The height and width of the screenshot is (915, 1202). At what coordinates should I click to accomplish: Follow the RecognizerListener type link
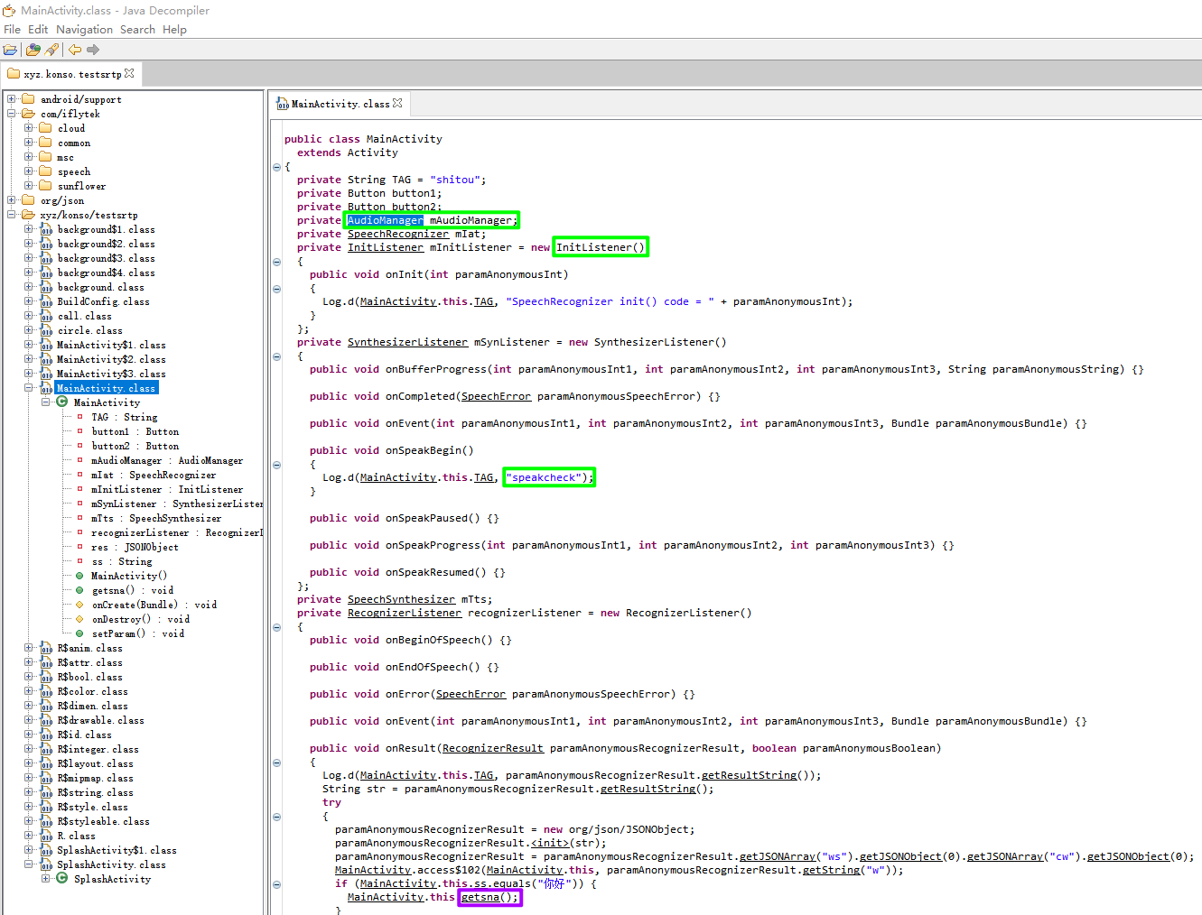(405, 613)
